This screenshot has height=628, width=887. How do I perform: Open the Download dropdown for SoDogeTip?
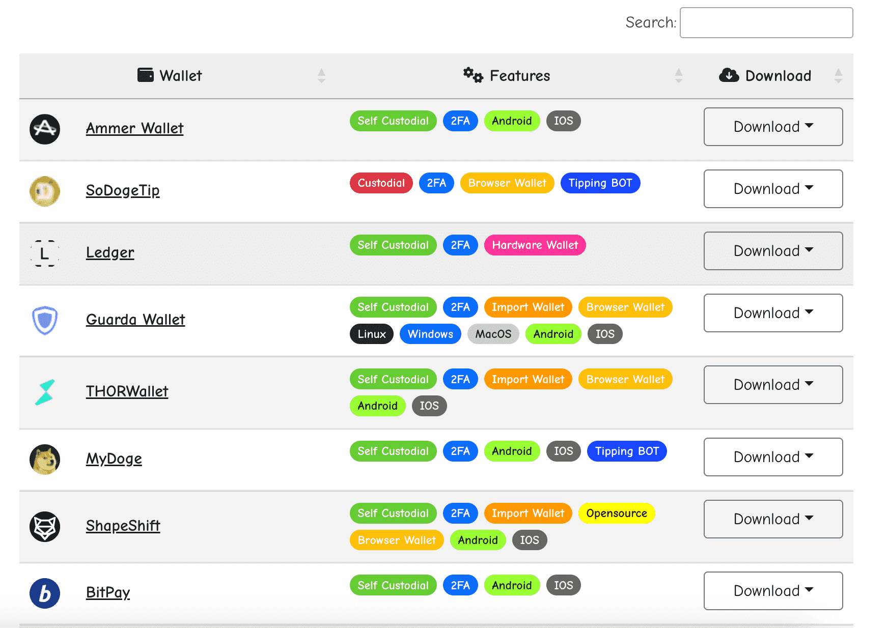(x=773, y=189)
